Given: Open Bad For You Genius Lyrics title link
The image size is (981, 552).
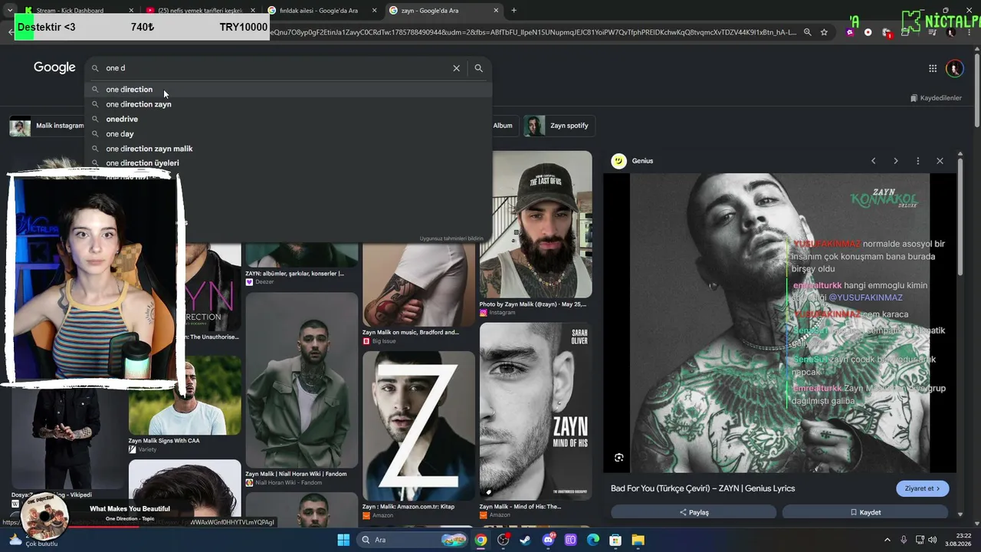Looking at the screenshot, I should point(703,488).
